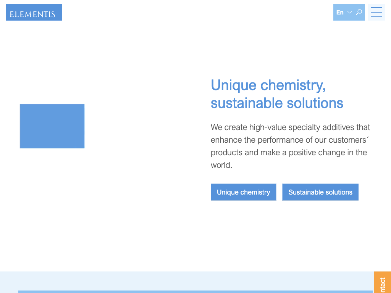The width and height of the screenshot is (391, 293).
Task: Click the word "chemistry," in the heading
Action: [293, 85]
